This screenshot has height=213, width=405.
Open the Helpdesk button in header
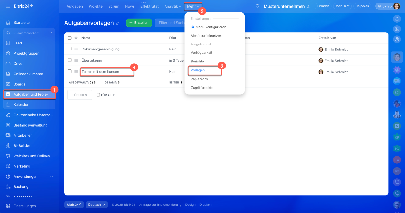[x=362, y=6]
